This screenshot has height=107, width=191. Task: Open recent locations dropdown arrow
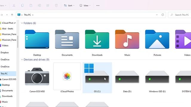tap(7, 15)
